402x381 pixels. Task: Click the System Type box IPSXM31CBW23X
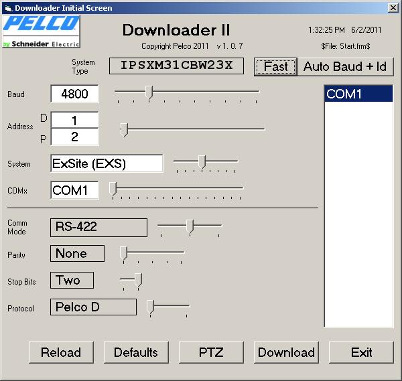tap(176, 66)
